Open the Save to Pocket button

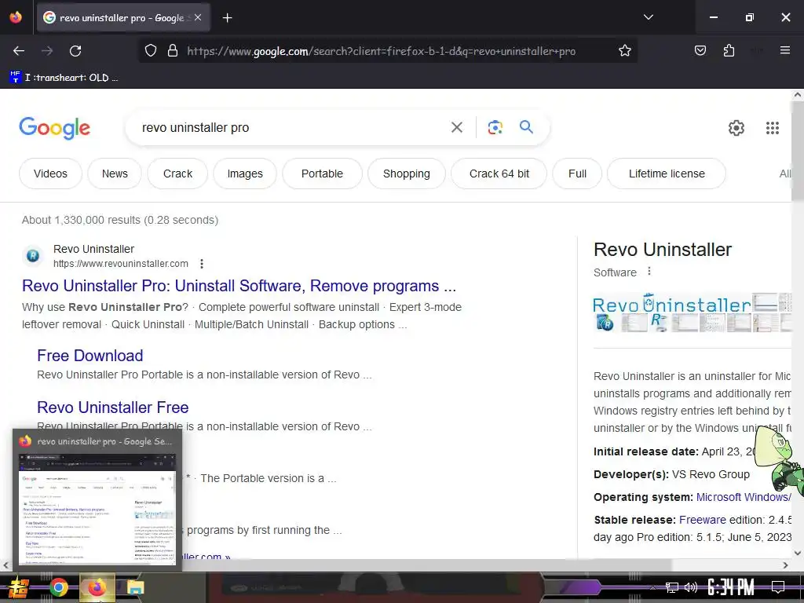tap(700, 50)
